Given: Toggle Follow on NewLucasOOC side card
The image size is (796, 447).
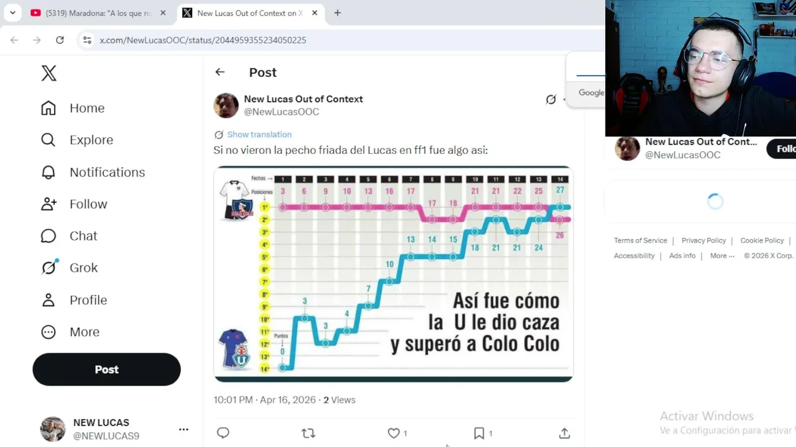Looking at the screenshot, I should click(782, 149).
